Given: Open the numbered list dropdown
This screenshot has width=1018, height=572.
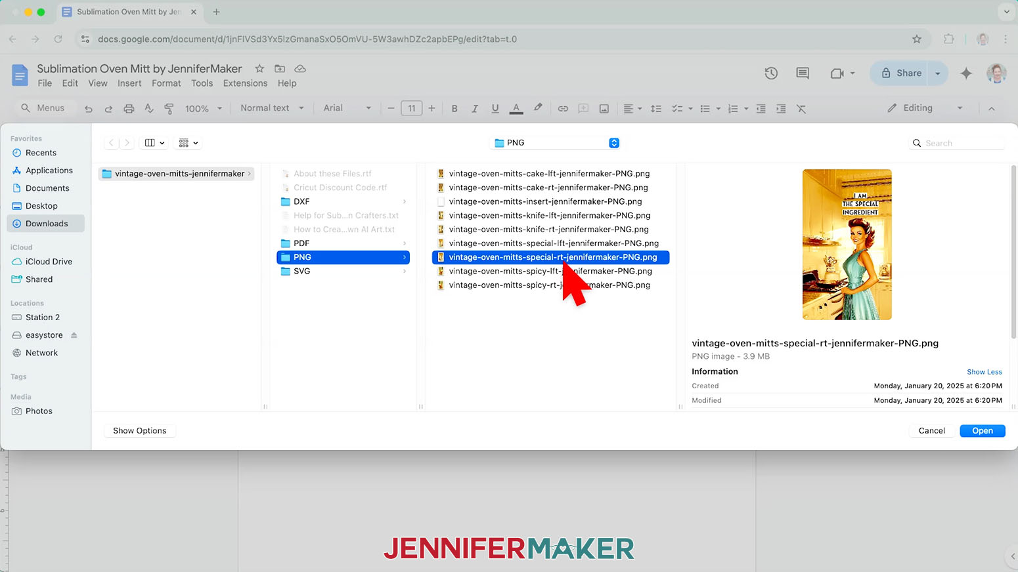Looking at the screenshot, I should coord(738,109).
